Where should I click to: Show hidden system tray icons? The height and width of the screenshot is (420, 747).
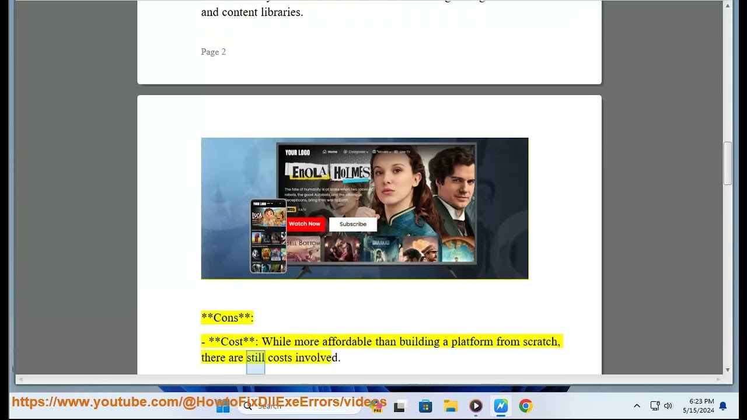coord(637,406)
